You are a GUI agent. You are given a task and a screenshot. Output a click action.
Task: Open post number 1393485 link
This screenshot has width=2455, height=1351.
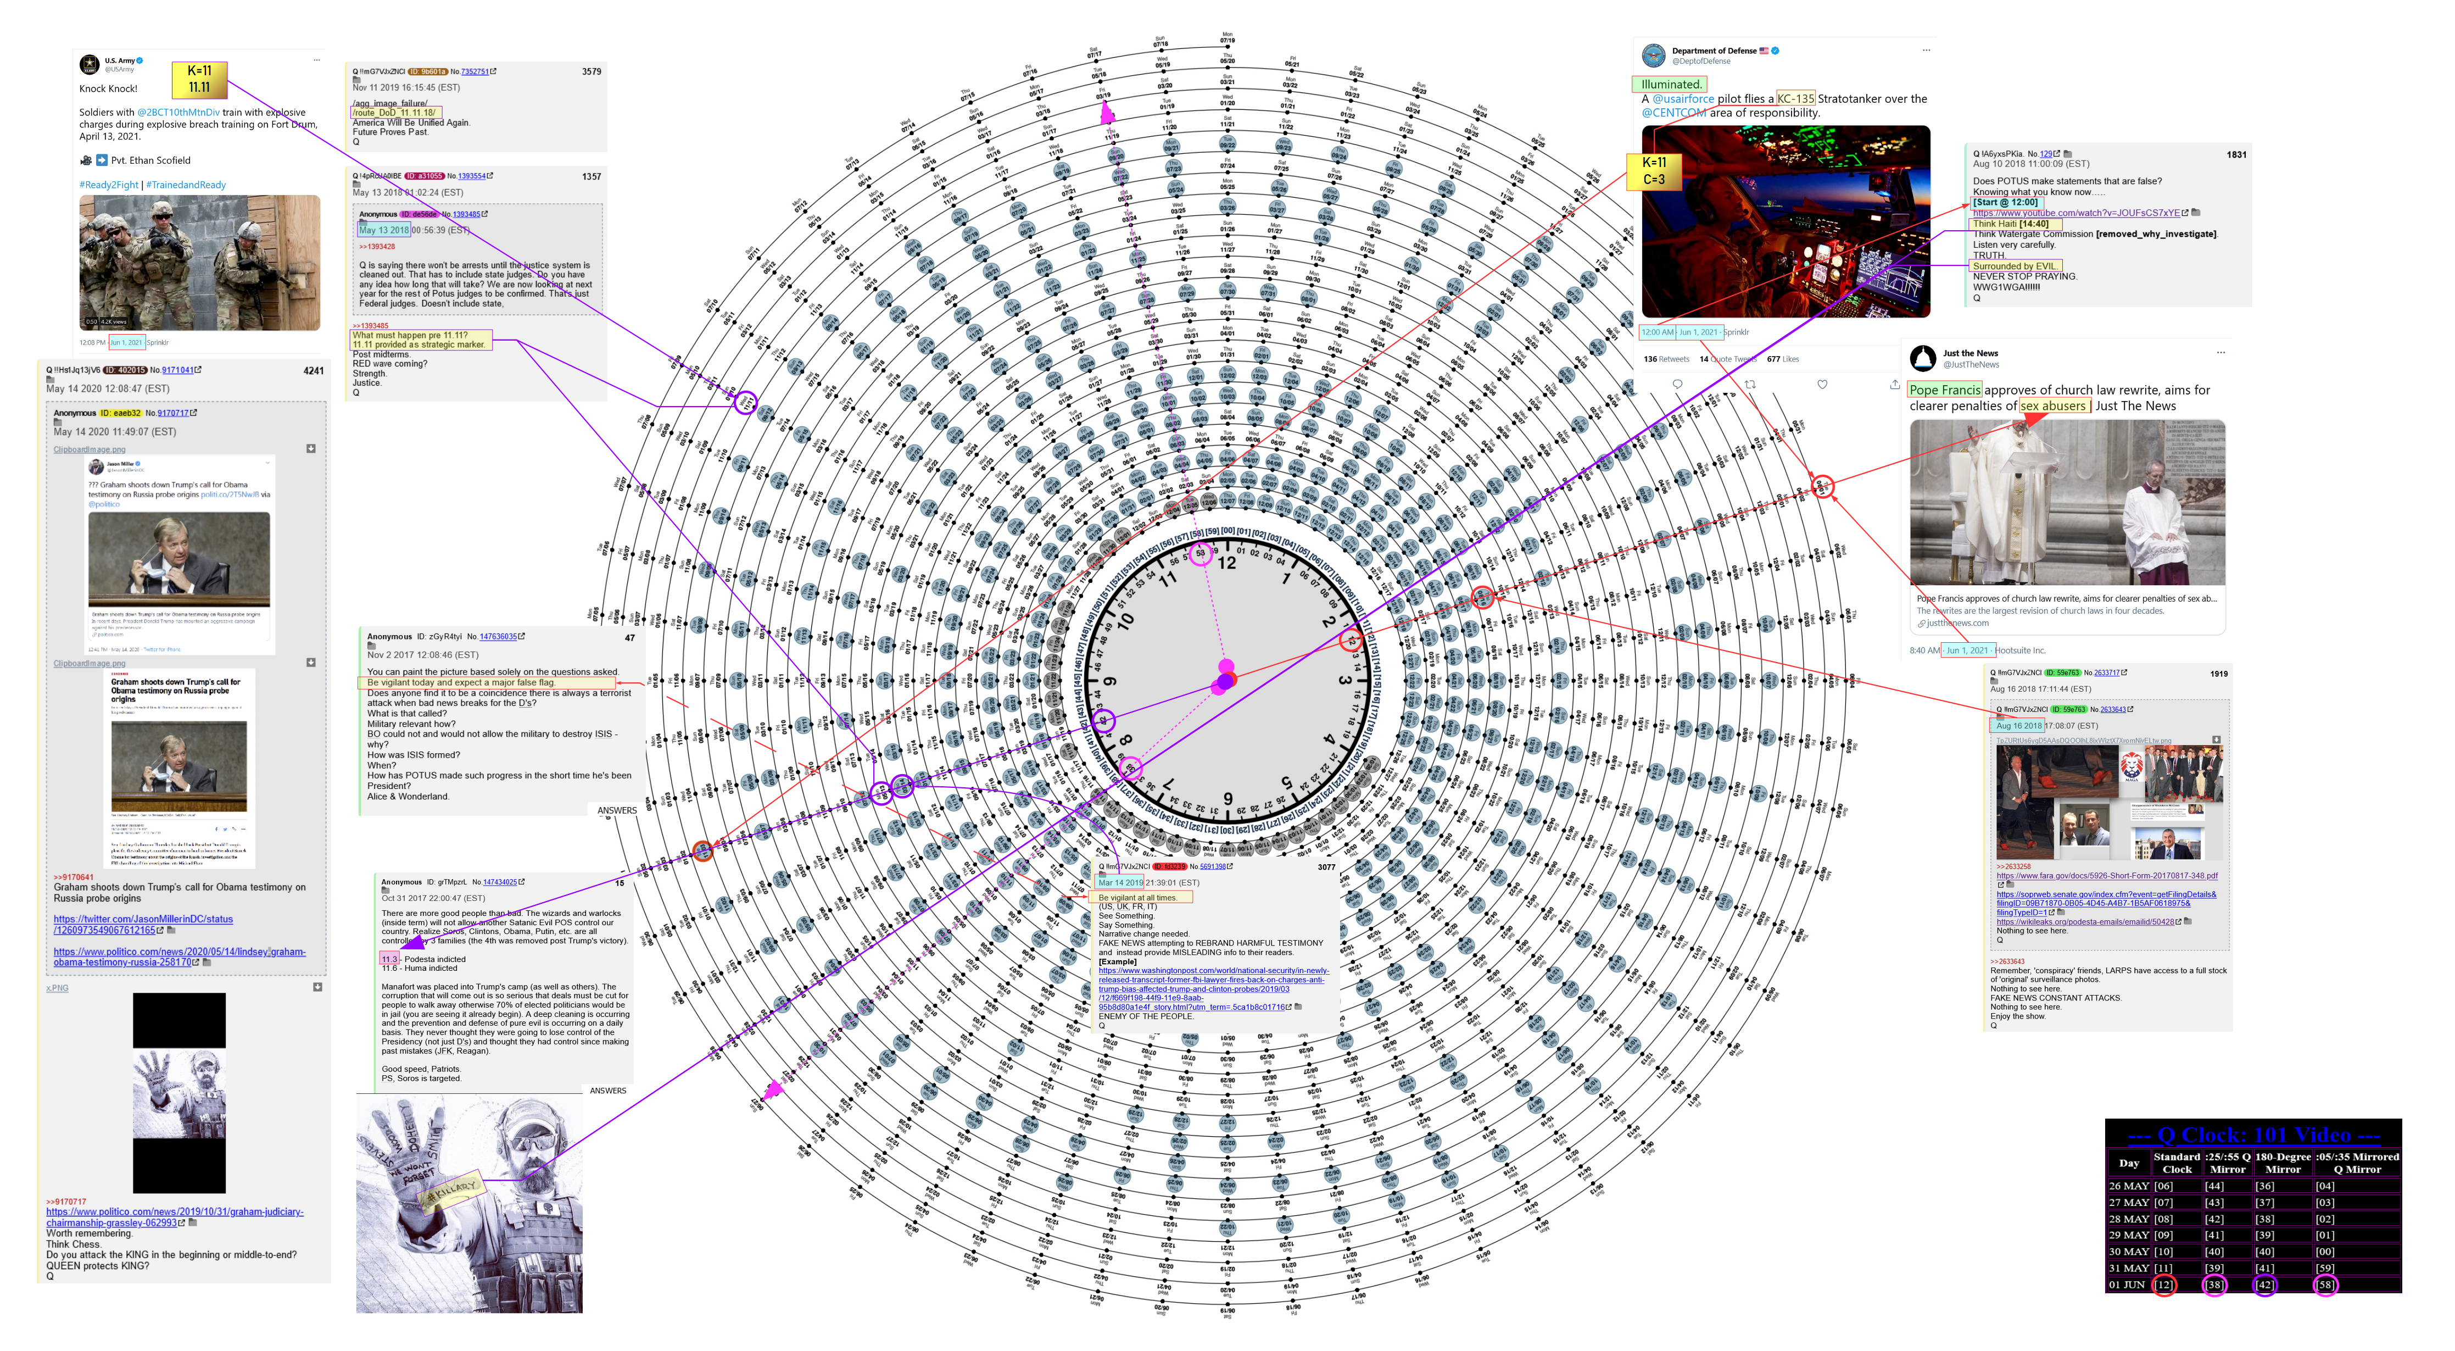tap(466, 214)
